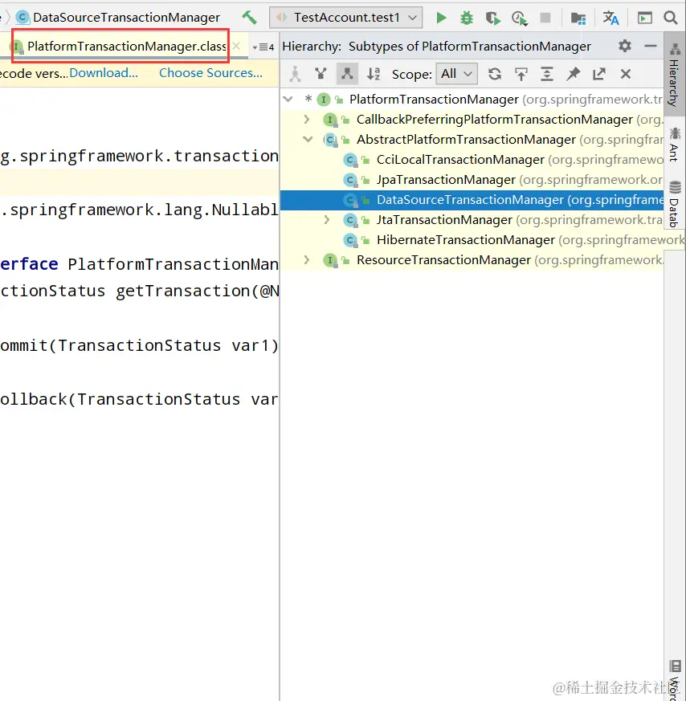
Task: Pin the hierarchy tab with the pin icon
Action: [x=573, y=74]
